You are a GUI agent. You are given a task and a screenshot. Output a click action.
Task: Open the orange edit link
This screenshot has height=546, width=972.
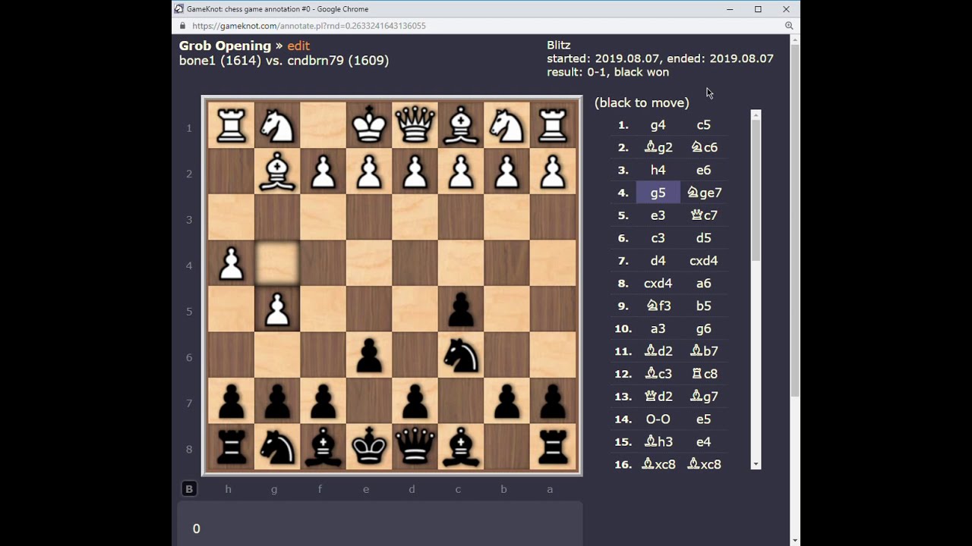[298, 45]
